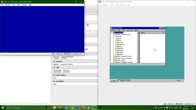Image resolution: width=196 pixels, height=110 pixels.
Task: Open the Registry menu in Registry Editor
Action: pyautogui.click(x=113, y=30)
